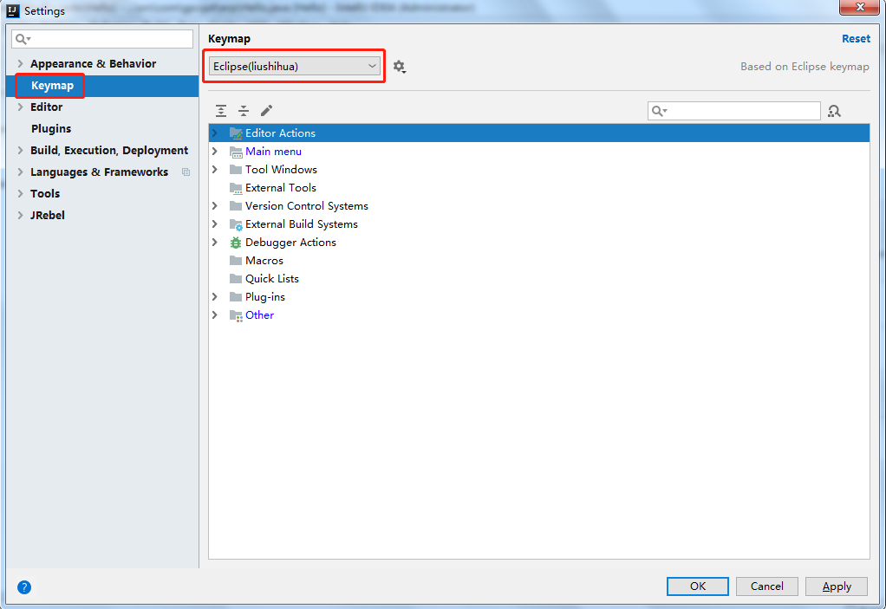Expand the External Build Systems node
The image size is (886, 609).
[x=215, y=224]
